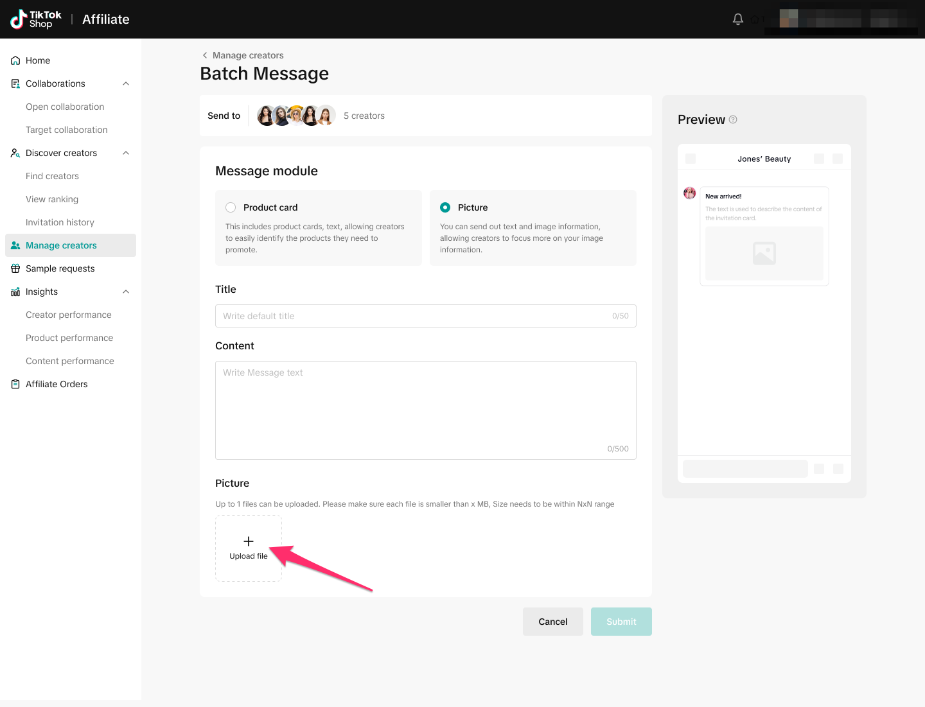Click the notification bell icon
Screen dimensions: 925x707
pyautogui.click(x=737, y=19)
